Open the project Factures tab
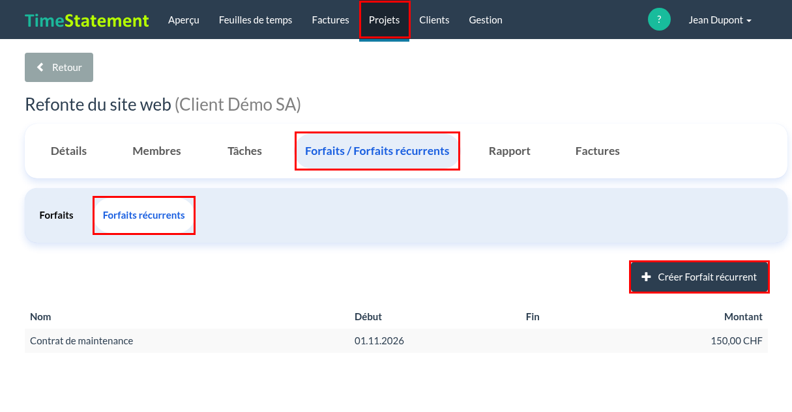 598,151
